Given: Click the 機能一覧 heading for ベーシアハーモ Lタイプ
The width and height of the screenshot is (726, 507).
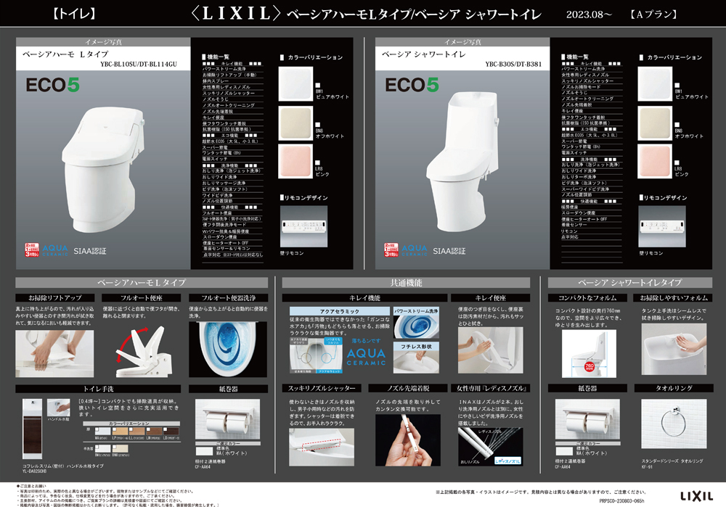Looking at the screenshot, I should pyautogui.click(x=218, y=57).
